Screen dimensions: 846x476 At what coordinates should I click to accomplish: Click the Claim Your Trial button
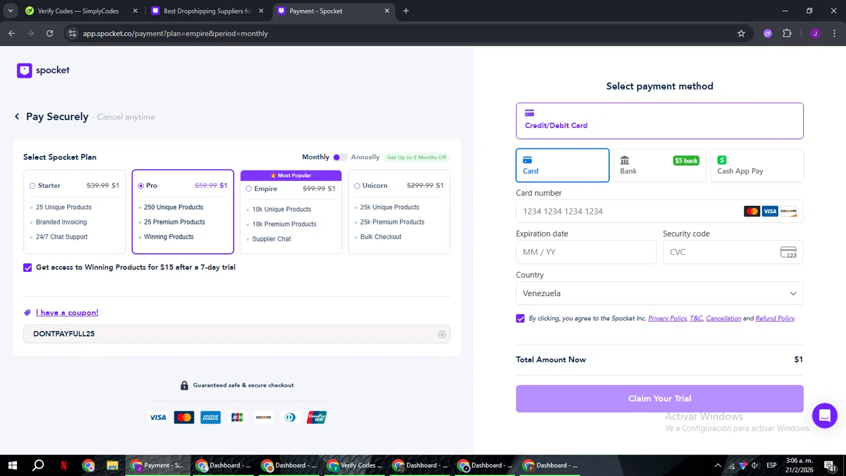click(659, 399)
